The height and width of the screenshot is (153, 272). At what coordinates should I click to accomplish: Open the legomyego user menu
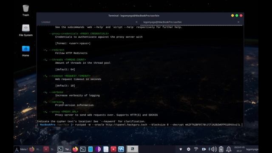tap(252, 149)
